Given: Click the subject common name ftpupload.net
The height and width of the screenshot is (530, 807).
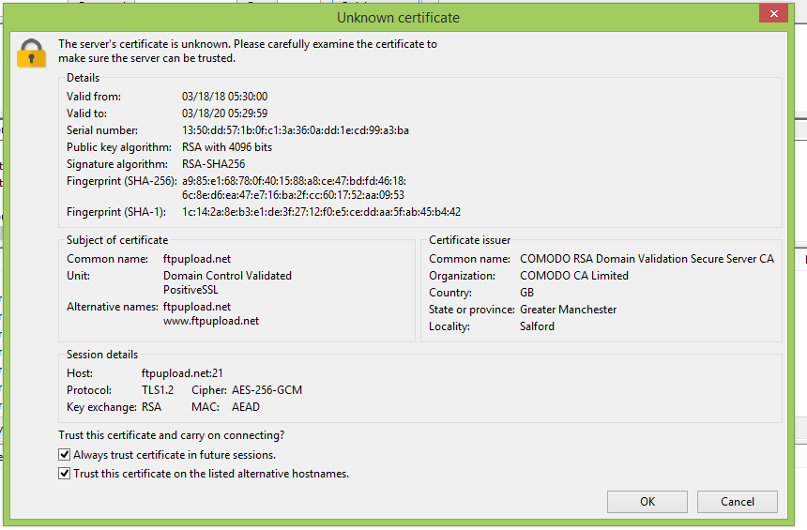Looking at the screenshot, I should [196, 259].
